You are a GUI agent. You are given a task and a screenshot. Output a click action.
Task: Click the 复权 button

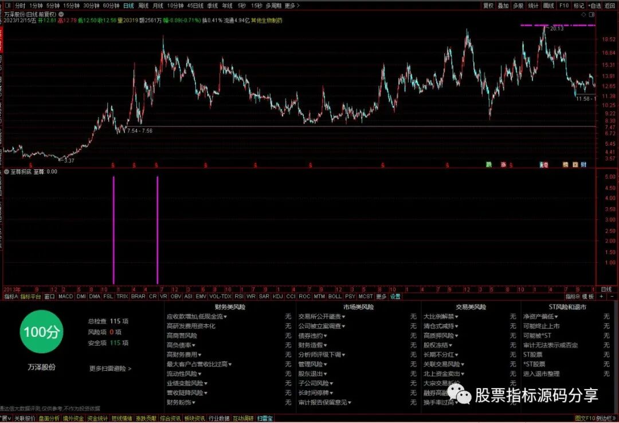(488, 6)
